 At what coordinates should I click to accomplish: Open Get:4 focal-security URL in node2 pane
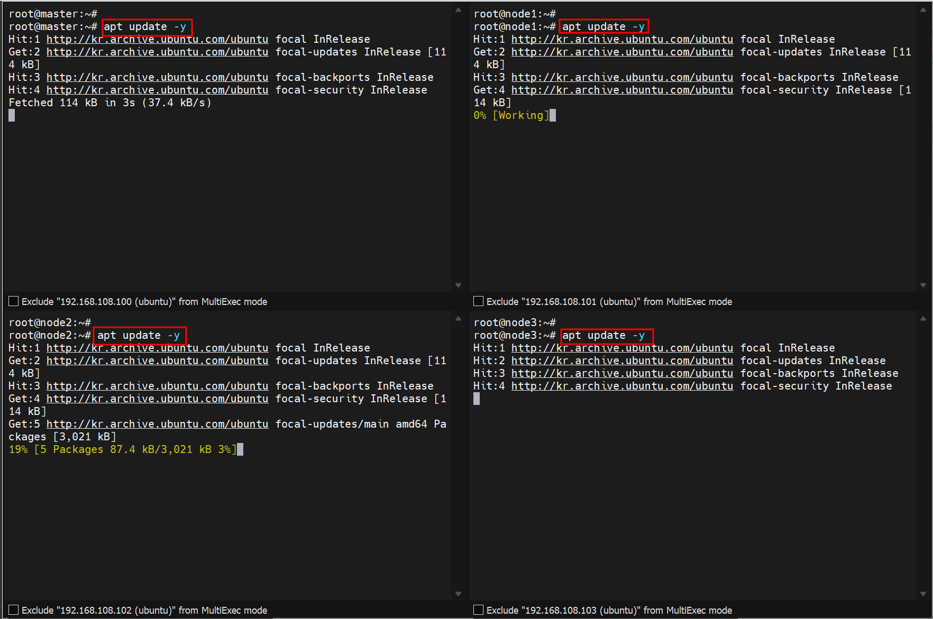[157, 399]
